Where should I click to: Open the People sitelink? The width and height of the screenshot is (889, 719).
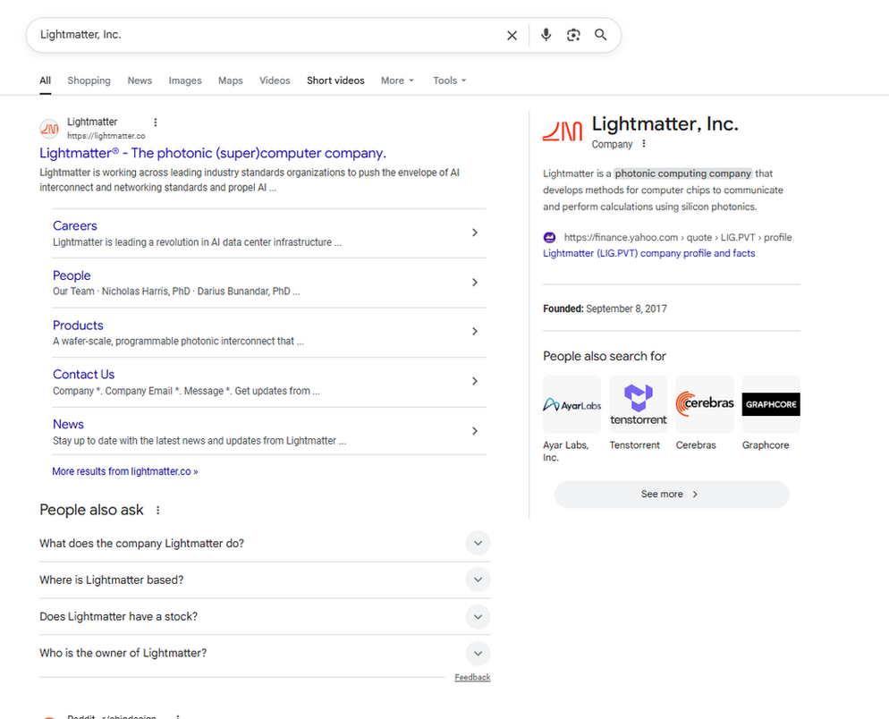(72, 275)
